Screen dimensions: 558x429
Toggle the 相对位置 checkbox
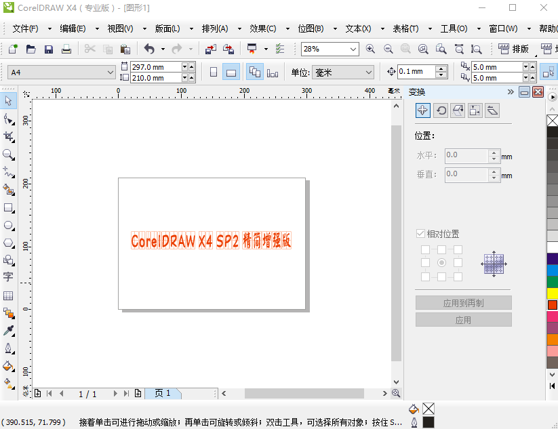click(420, 234)
